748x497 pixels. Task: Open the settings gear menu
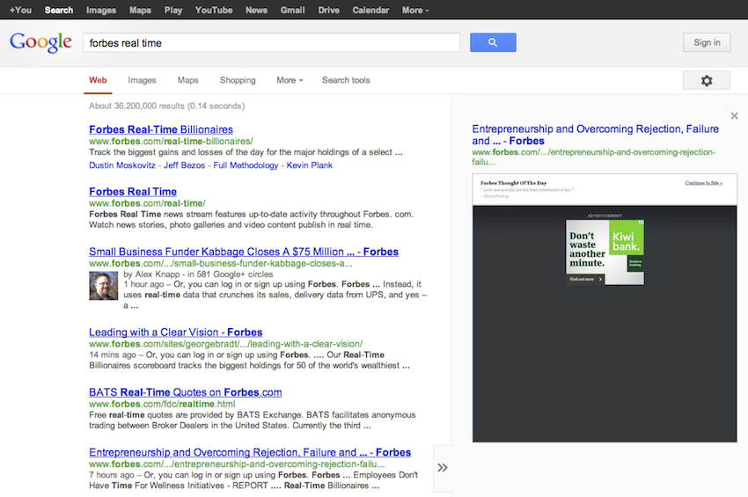[x=707, y=81]
